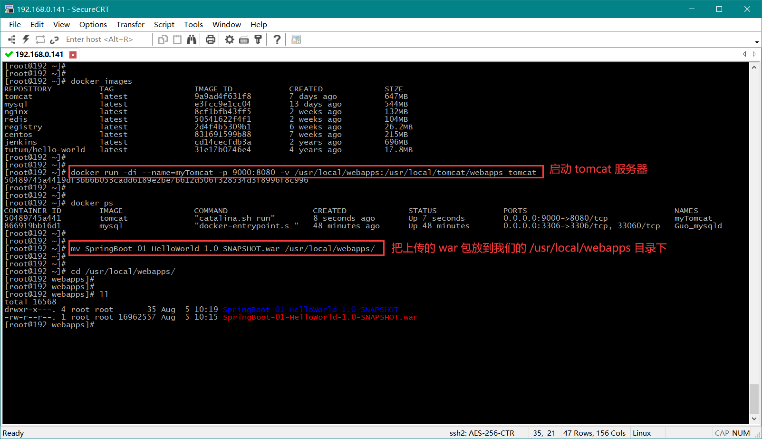Click the Find binoculars icon
Viewport: 762px width, 439px height.
point(192,39)
